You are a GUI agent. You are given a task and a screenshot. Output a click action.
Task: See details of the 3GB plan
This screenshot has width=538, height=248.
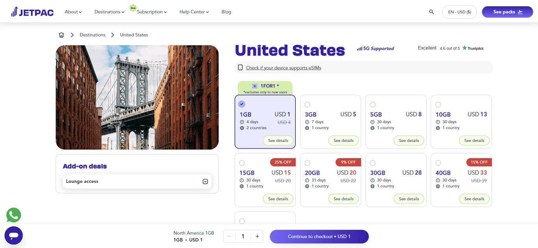(343, 140)
